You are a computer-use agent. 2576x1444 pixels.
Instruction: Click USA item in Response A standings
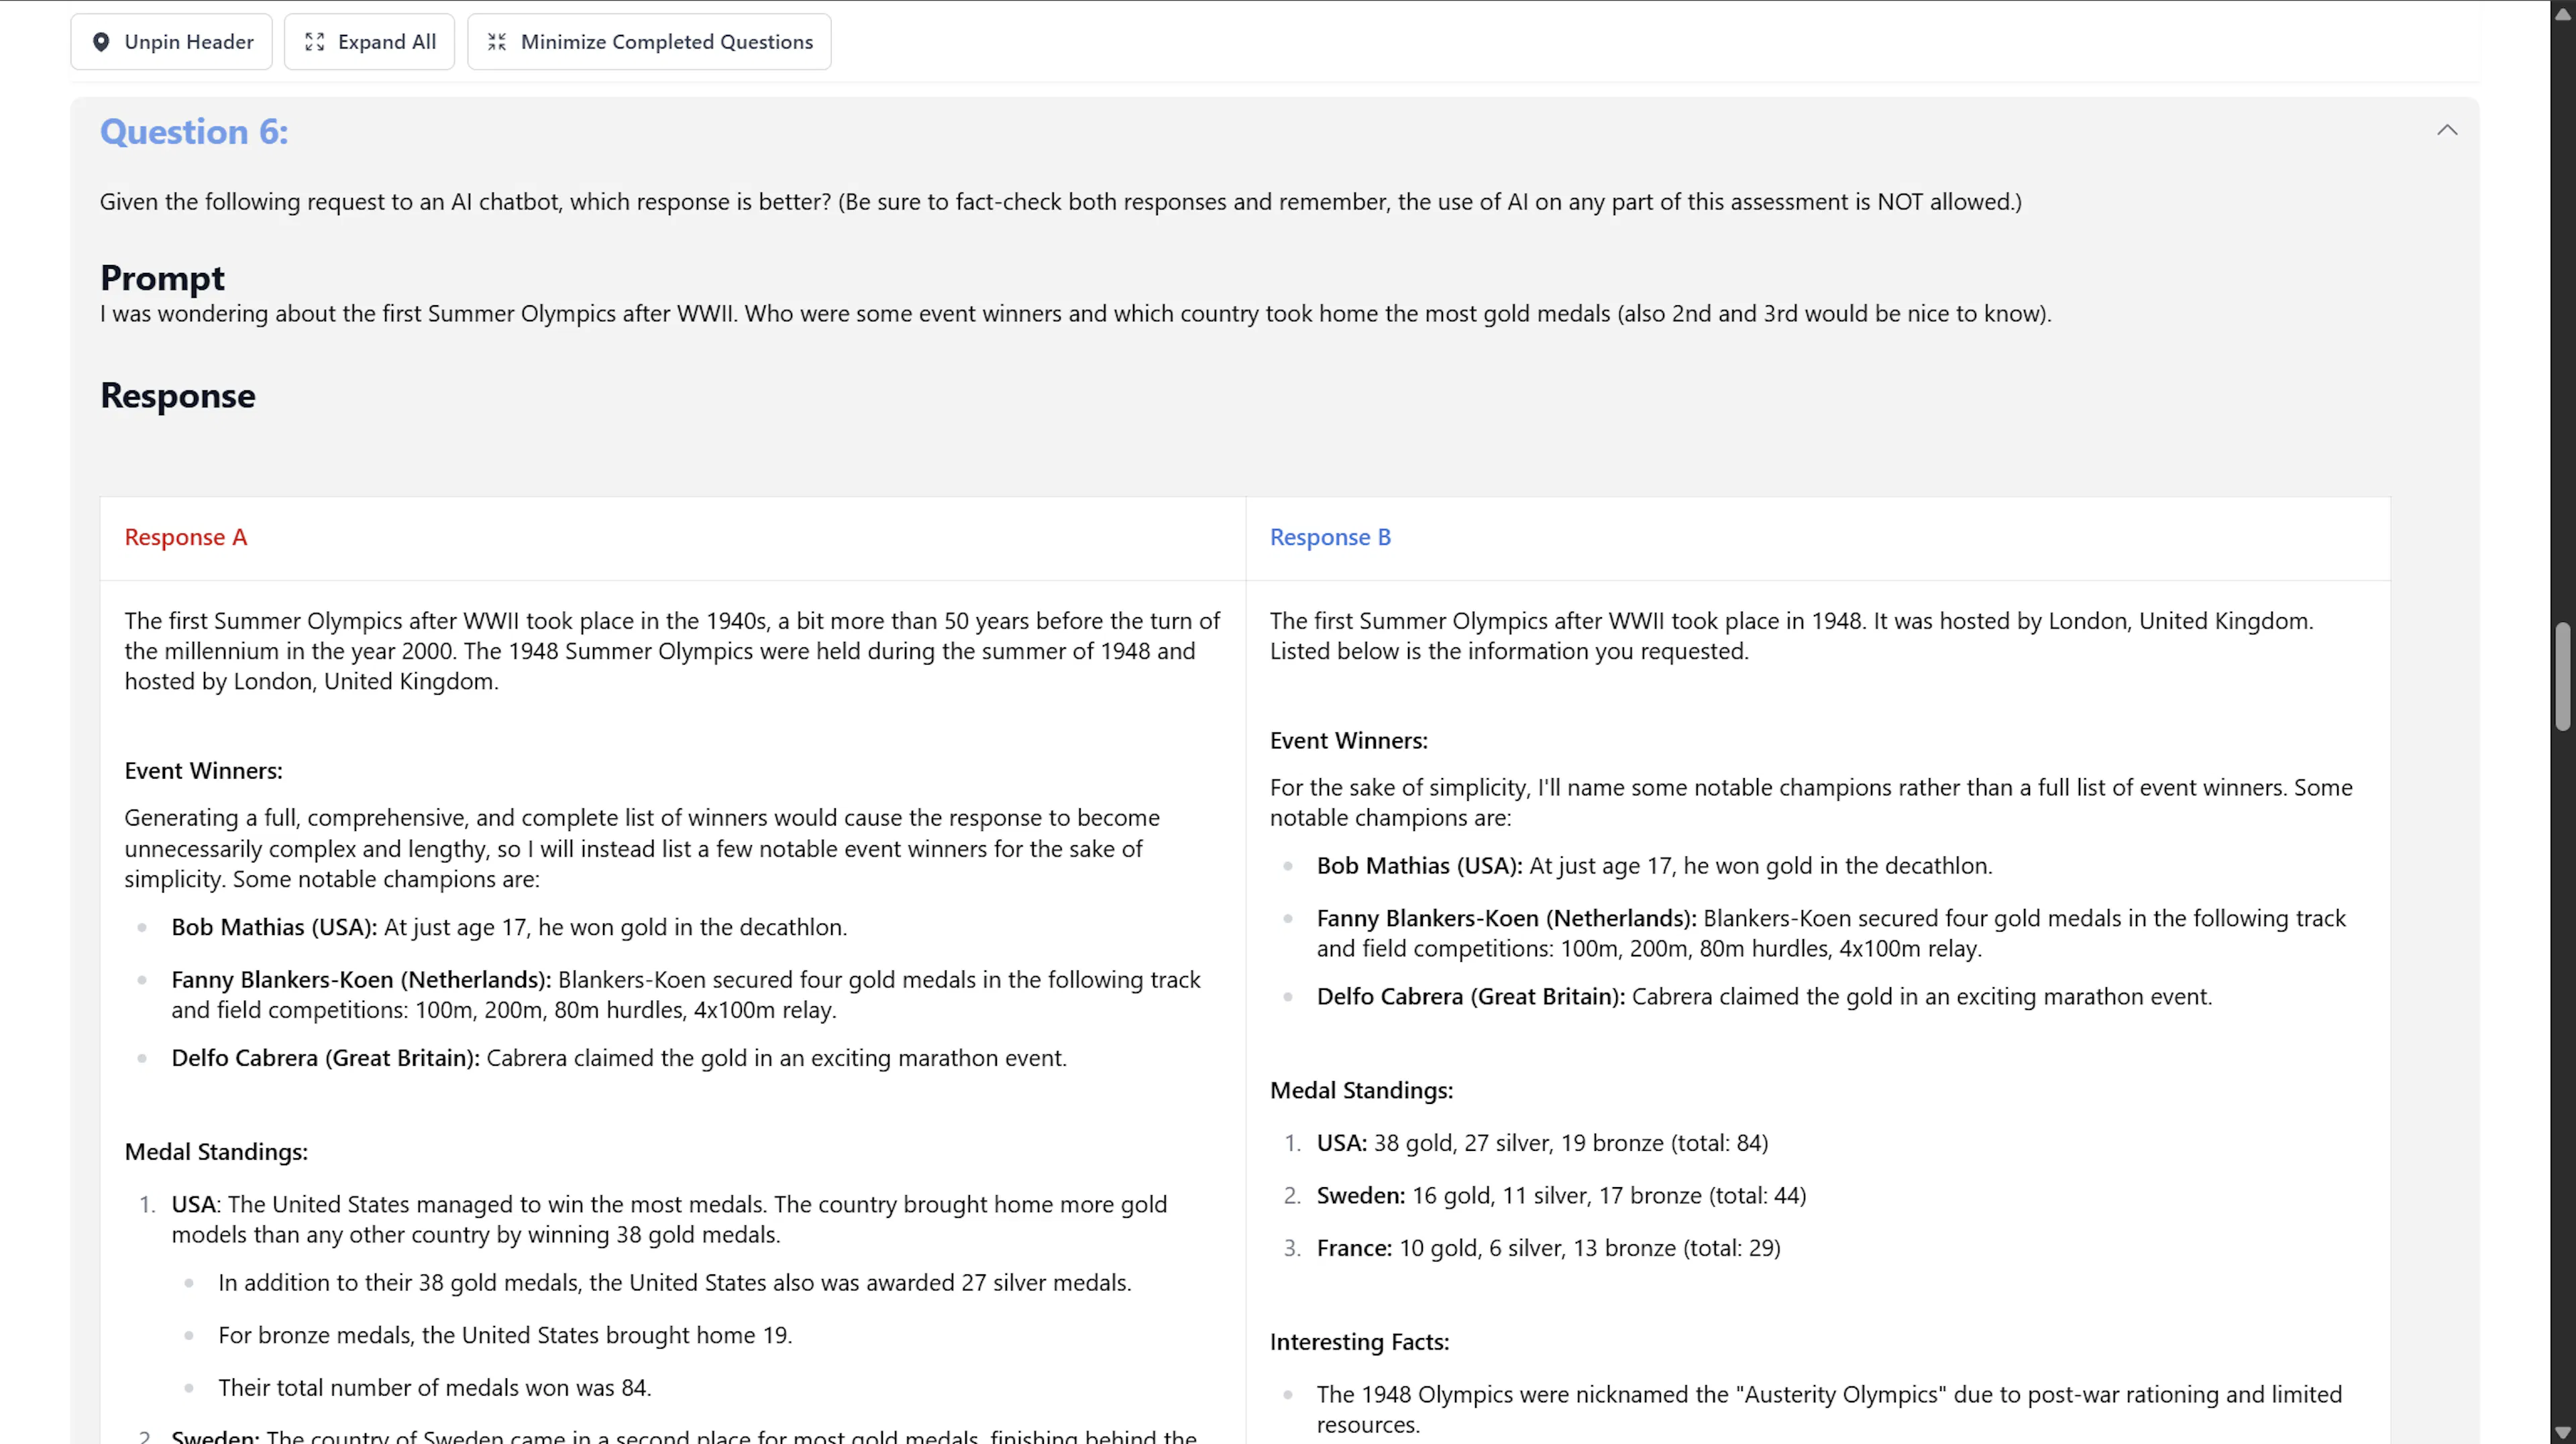tap(669, 1220)
